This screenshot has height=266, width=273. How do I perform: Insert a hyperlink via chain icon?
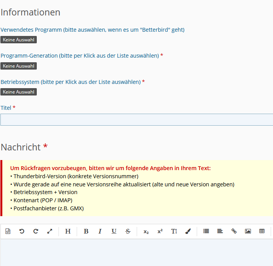pyautogui.click(x=234, y=231)
